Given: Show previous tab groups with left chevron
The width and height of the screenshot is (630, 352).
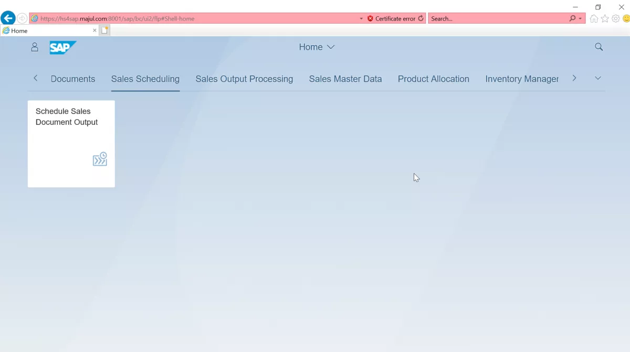Looking at the screenshot, I should (36, 78).
